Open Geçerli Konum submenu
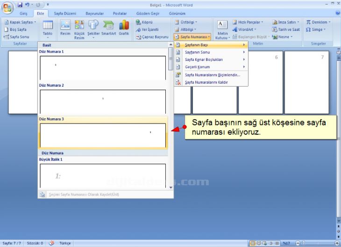Image resolution: width=341 pixels, height=247 pixels. click(211, 67)
